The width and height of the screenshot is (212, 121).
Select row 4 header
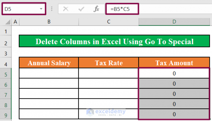[x=6, y=63]
